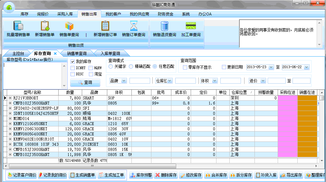Toggle hide zero stock checkbox

click(x=185, y=67)
